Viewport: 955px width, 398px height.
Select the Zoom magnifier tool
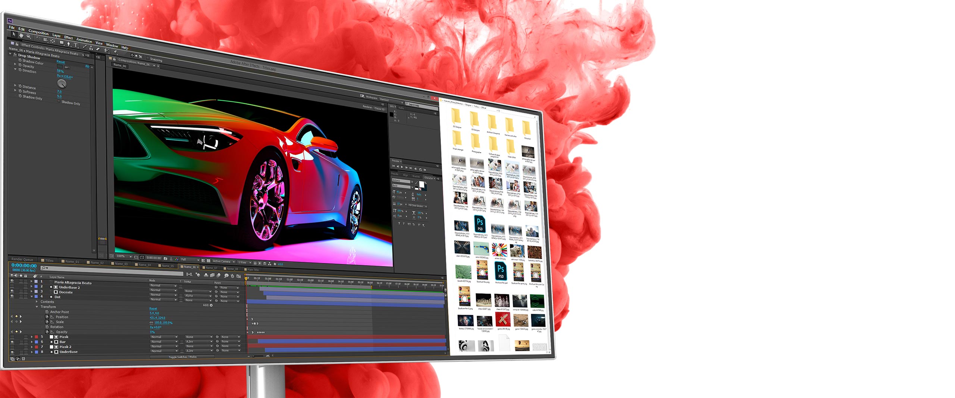pos(29,37)
